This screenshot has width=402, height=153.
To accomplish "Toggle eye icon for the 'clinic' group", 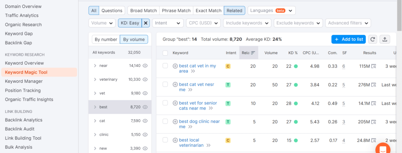I will click(x=145, y=135).
